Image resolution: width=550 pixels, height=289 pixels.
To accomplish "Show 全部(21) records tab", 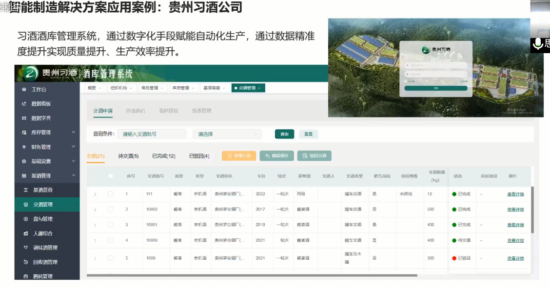I will 96,156.
